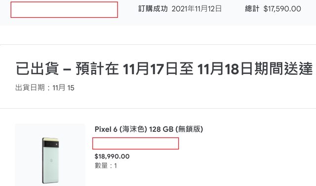Image resolution: width=316 pixels, height=186 pixels.
Task: Click the redacted order number box at top
Action: tap(64, 10)
